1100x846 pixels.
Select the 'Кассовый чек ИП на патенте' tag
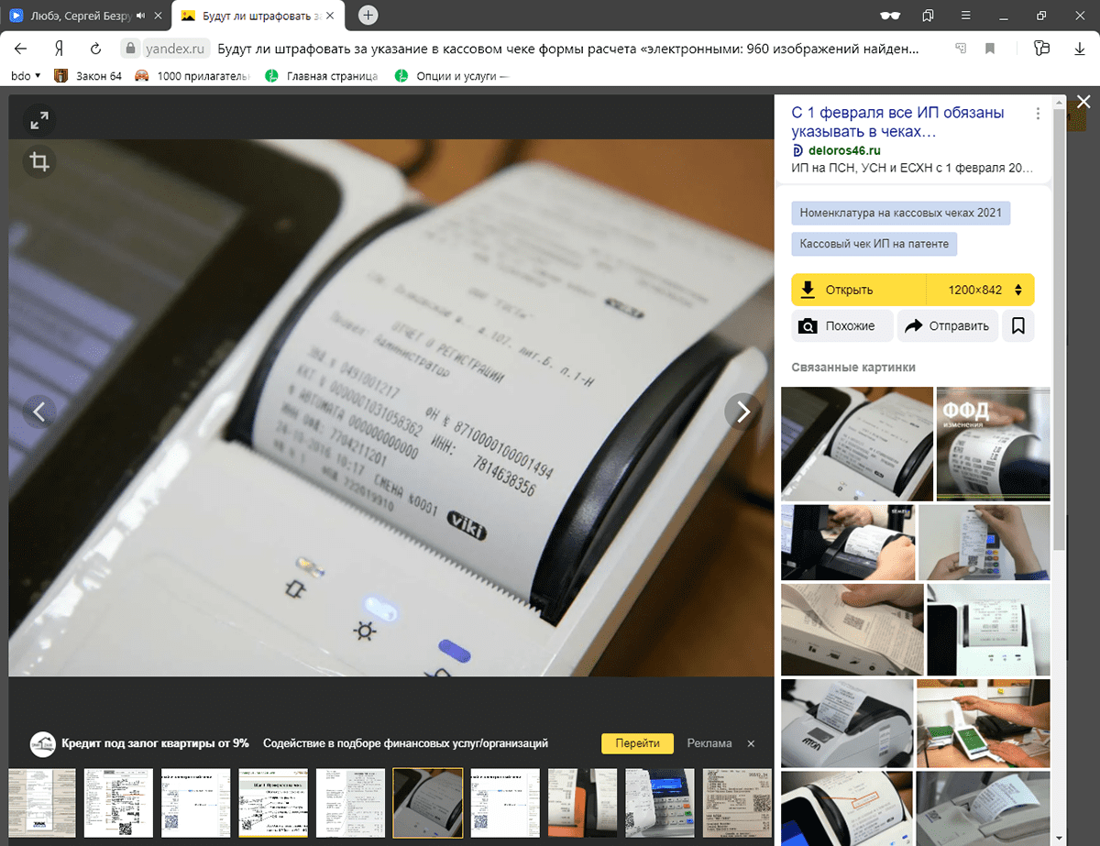coord(874,245)
